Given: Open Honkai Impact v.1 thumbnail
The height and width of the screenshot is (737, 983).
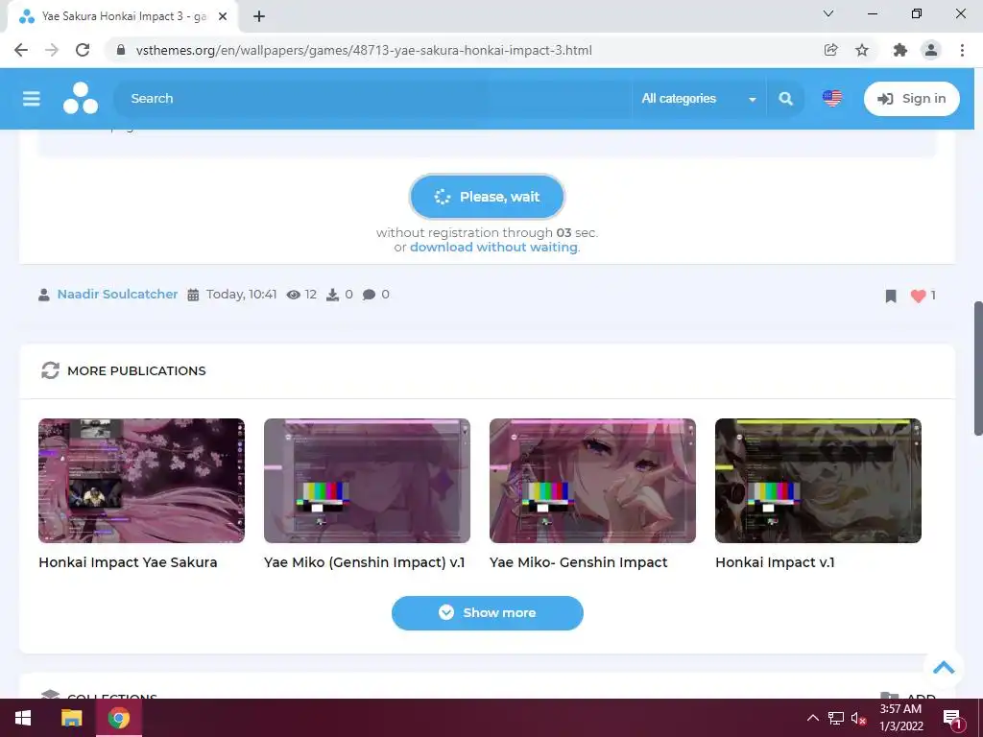Looking at the screenshot, I should tap(818, 481).
